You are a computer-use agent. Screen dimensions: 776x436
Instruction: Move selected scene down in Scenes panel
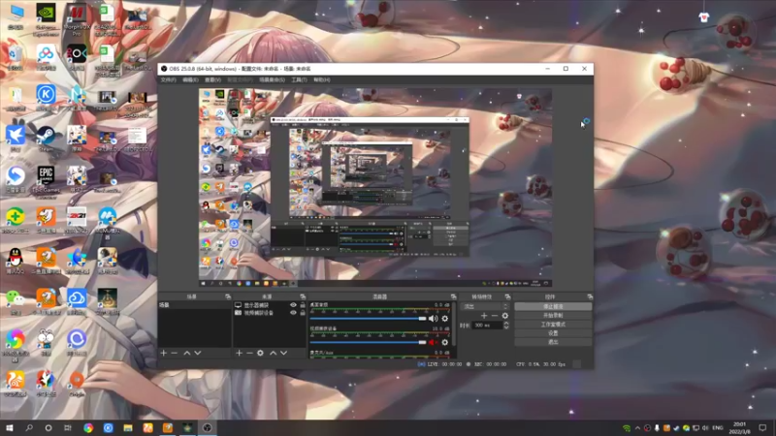(198, 353)
